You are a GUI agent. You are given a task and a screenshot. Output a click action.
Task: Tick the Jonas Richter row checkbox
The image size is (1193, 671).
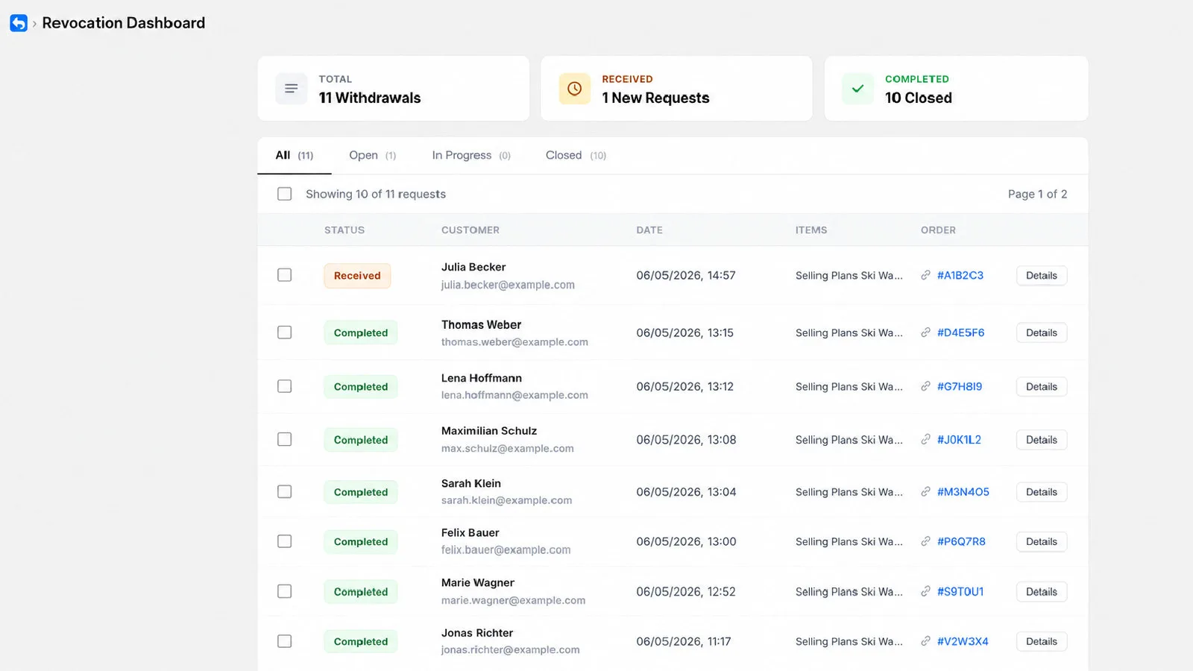(x=284, y=641)
